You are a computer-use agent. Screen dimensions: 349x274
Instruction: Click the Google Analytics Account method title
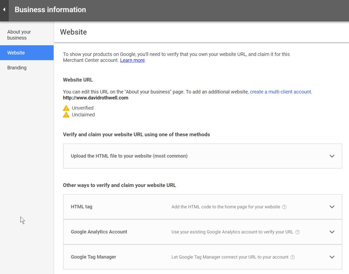pos(99,232)
